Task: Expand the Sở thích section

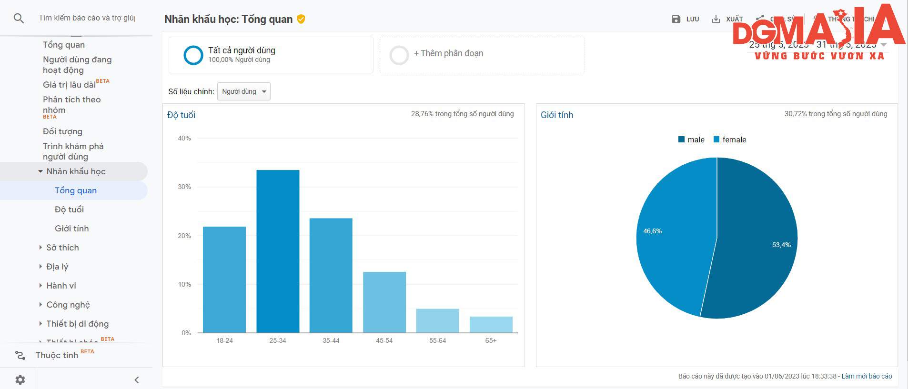Action: point(40,248)
